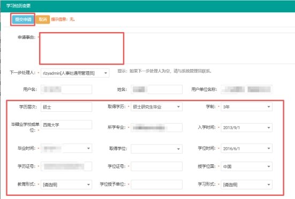Click the 毕肄业学校 field showing 西南大学

(66, 125)
